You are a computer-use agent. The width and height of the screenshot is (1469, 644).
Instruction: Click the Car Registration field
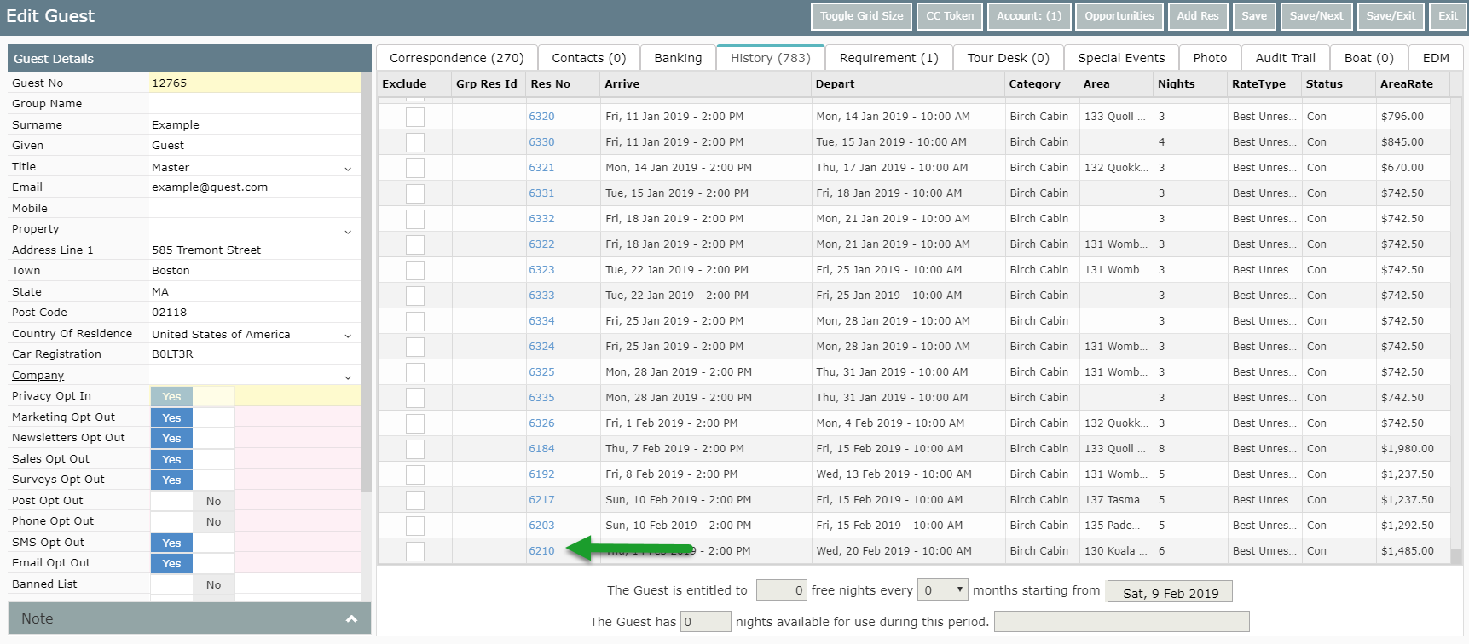[255, 354]
